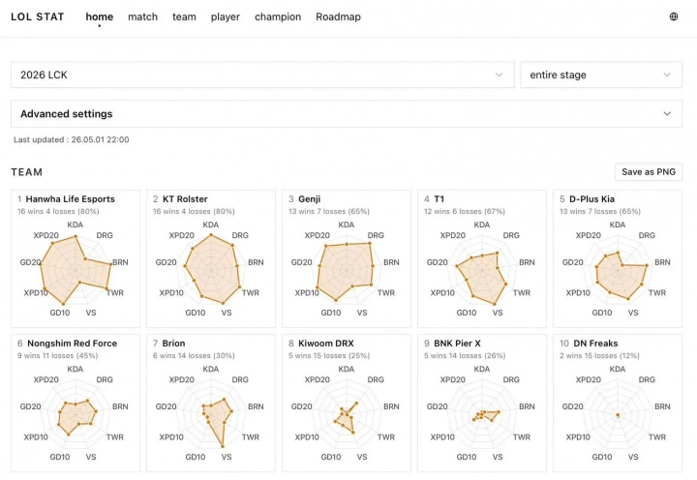Image resolution: width=697 pixels, height=480 pixels.
Task: Click "2 wins 15 losses (12%)" under DN Freaks
Action: point(599,355)
